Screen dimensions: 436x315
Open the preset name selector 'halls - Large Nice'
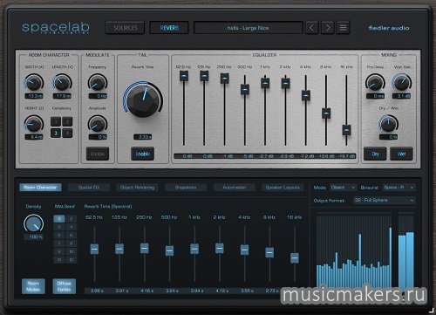tap(249, 28)
